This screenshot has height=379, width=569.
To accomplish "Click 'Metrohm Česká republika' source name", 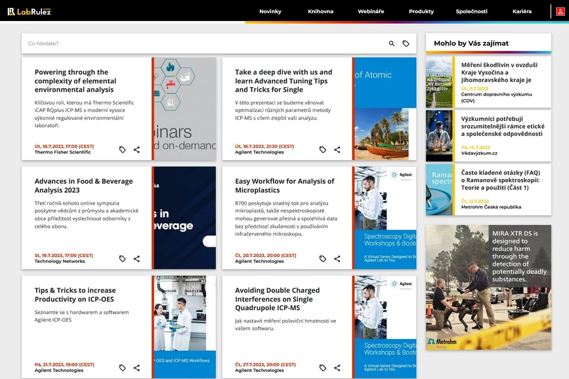I will [x=491, y=207].
